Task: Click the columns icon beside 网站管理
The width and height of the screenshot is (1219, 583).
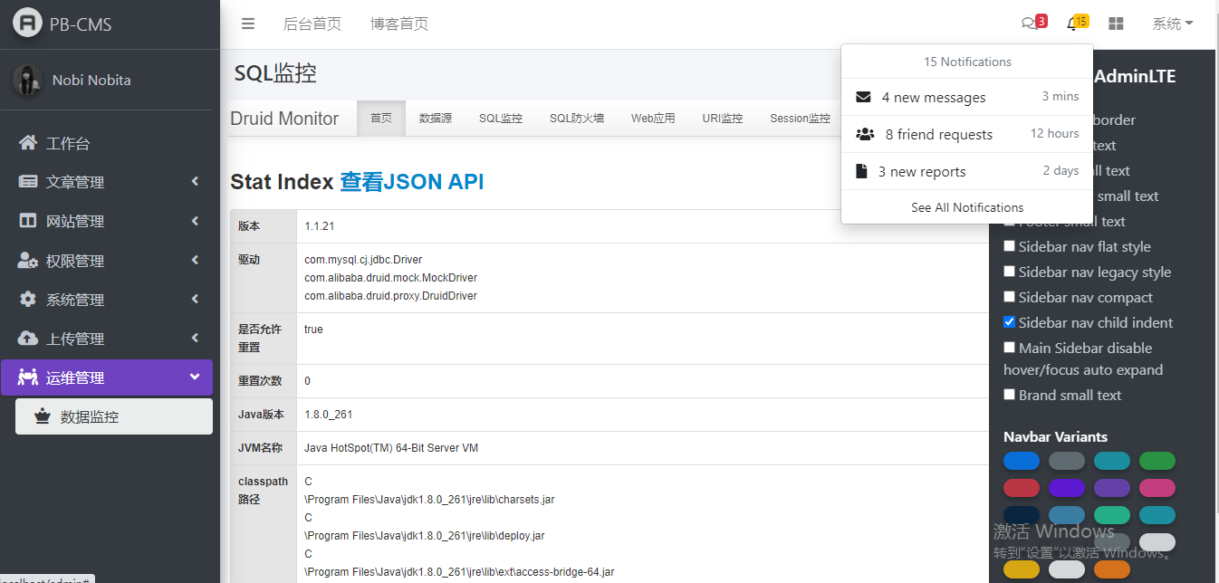Action: click(x=28, y=221)
